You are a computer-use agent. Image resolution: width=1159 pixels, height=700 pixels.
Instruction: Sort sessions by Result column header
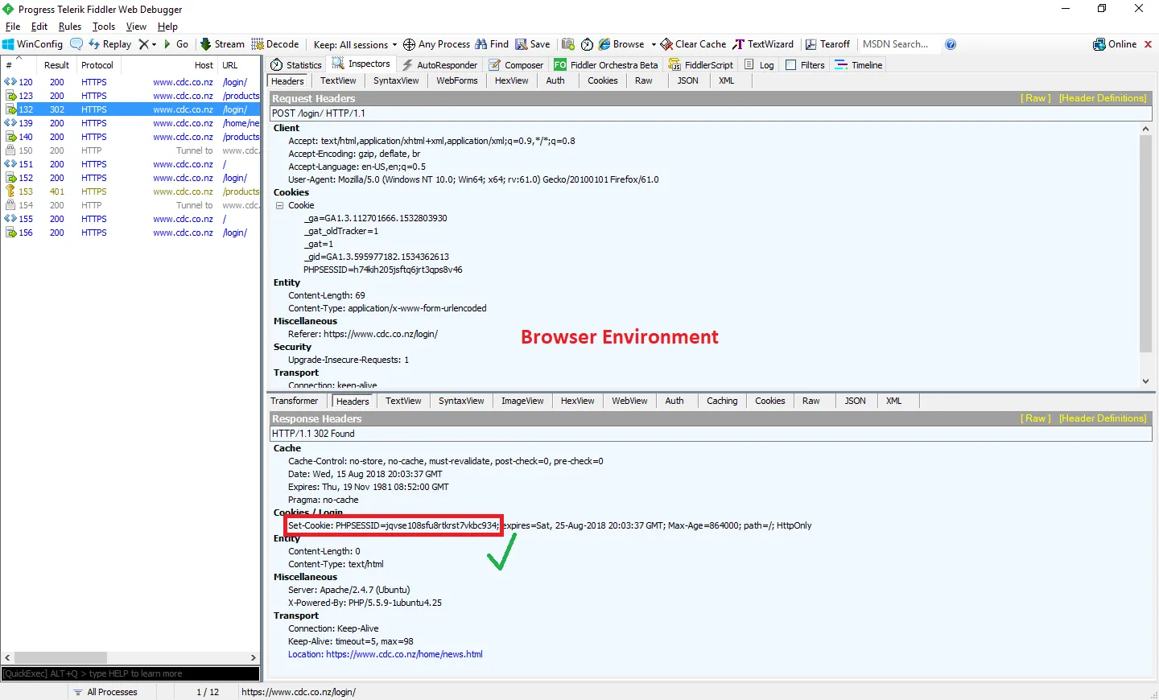point(56,65)
